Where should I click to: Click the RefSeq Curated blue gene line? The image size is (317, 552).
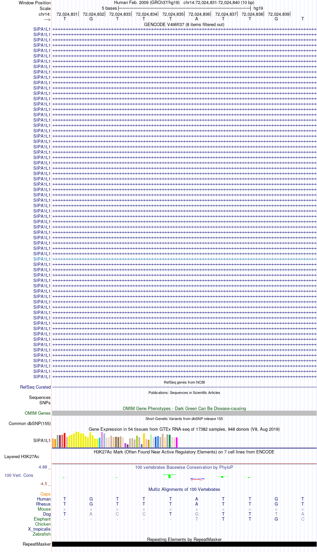[x=184, y=387]
